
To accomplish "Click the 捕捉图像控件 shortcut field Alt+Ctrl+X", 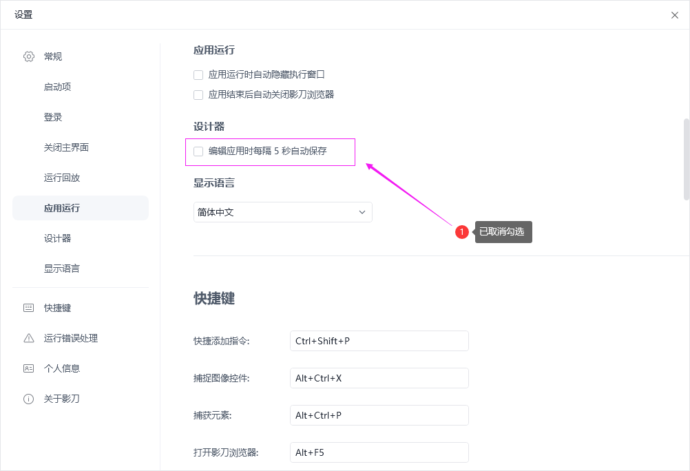I will pyautogui.click(x=379, y=378).
